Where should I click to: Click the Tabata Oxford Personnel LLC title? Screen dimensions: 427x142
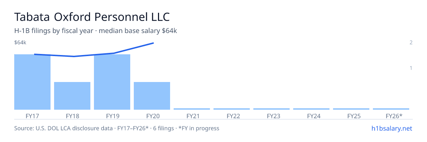[x=92, y=17]
